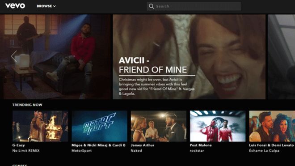Click the Avicii - Friend of Mine title
Image resolution: width=295 pixels, height=166 pixels.
153,65
